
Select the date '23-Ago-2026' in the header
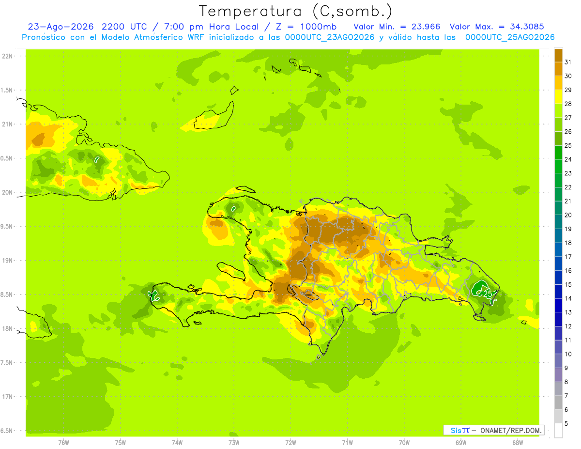[61, 27]
